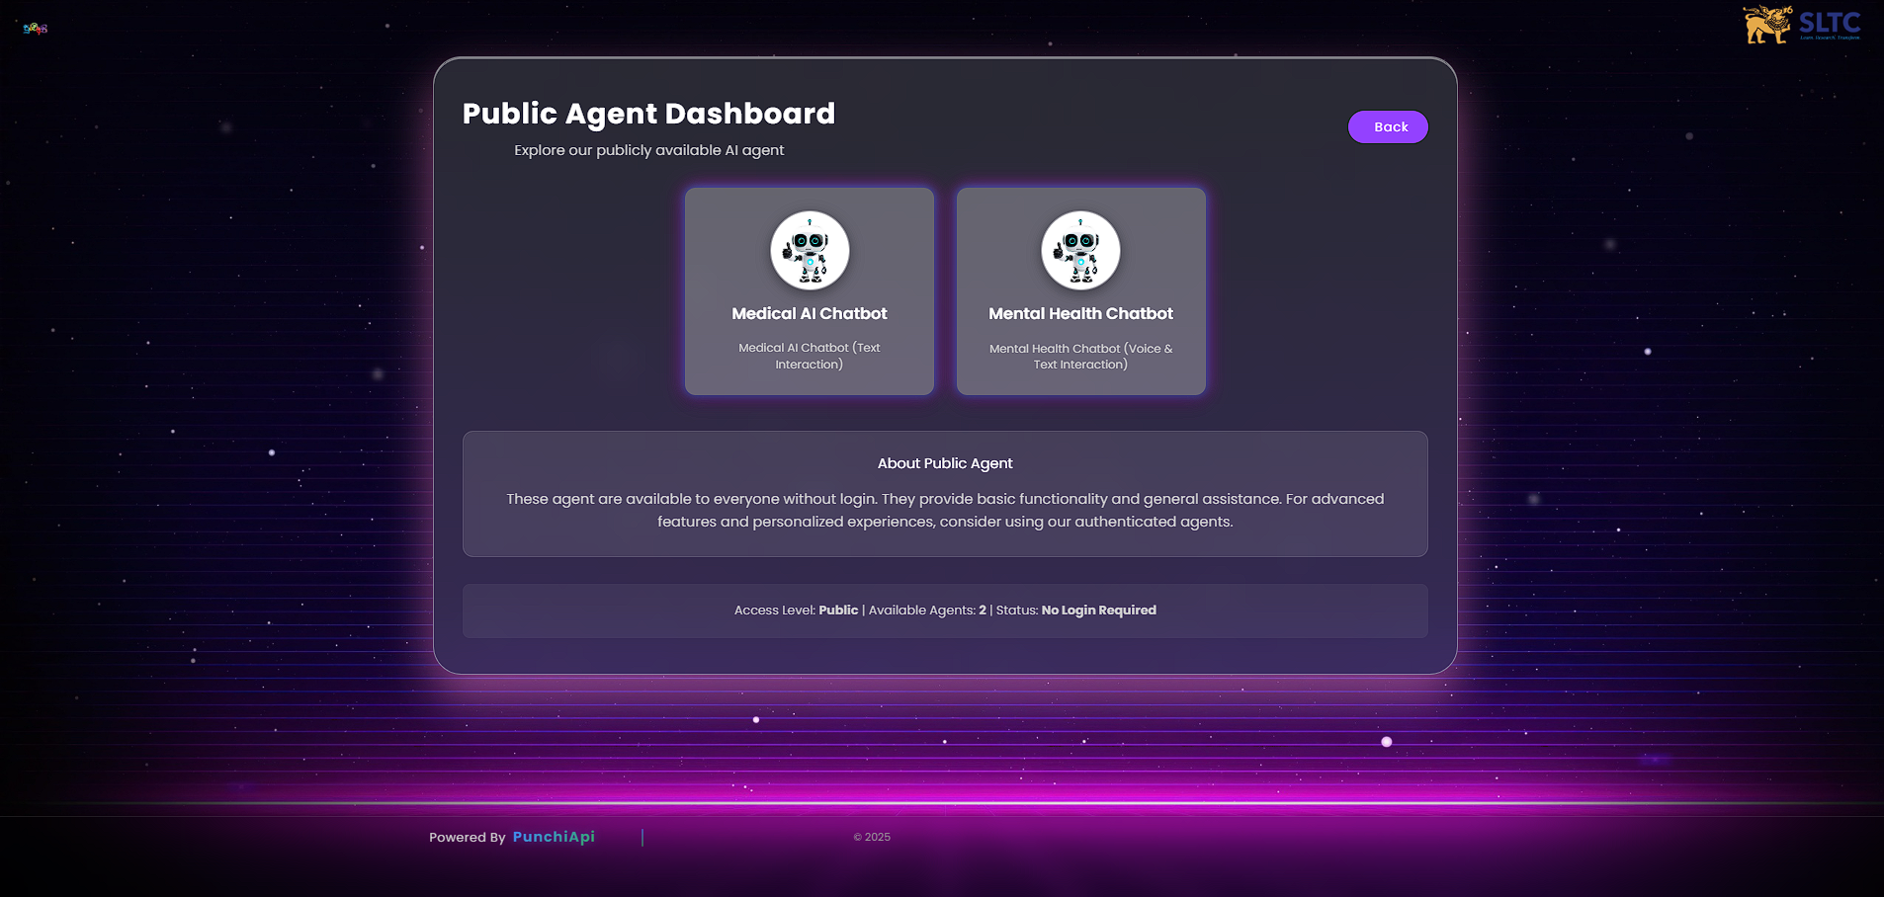Click the blue SLTC logo text
The width and height of the screenshot is (1884, 897).
coord(1830,23)
